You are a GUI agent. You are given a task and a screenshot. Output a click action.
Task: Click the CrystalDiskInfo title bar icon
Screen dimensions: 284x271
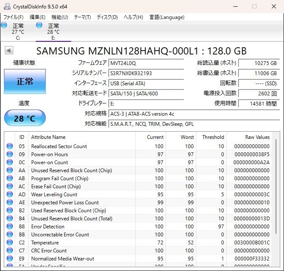pos(7,6)
